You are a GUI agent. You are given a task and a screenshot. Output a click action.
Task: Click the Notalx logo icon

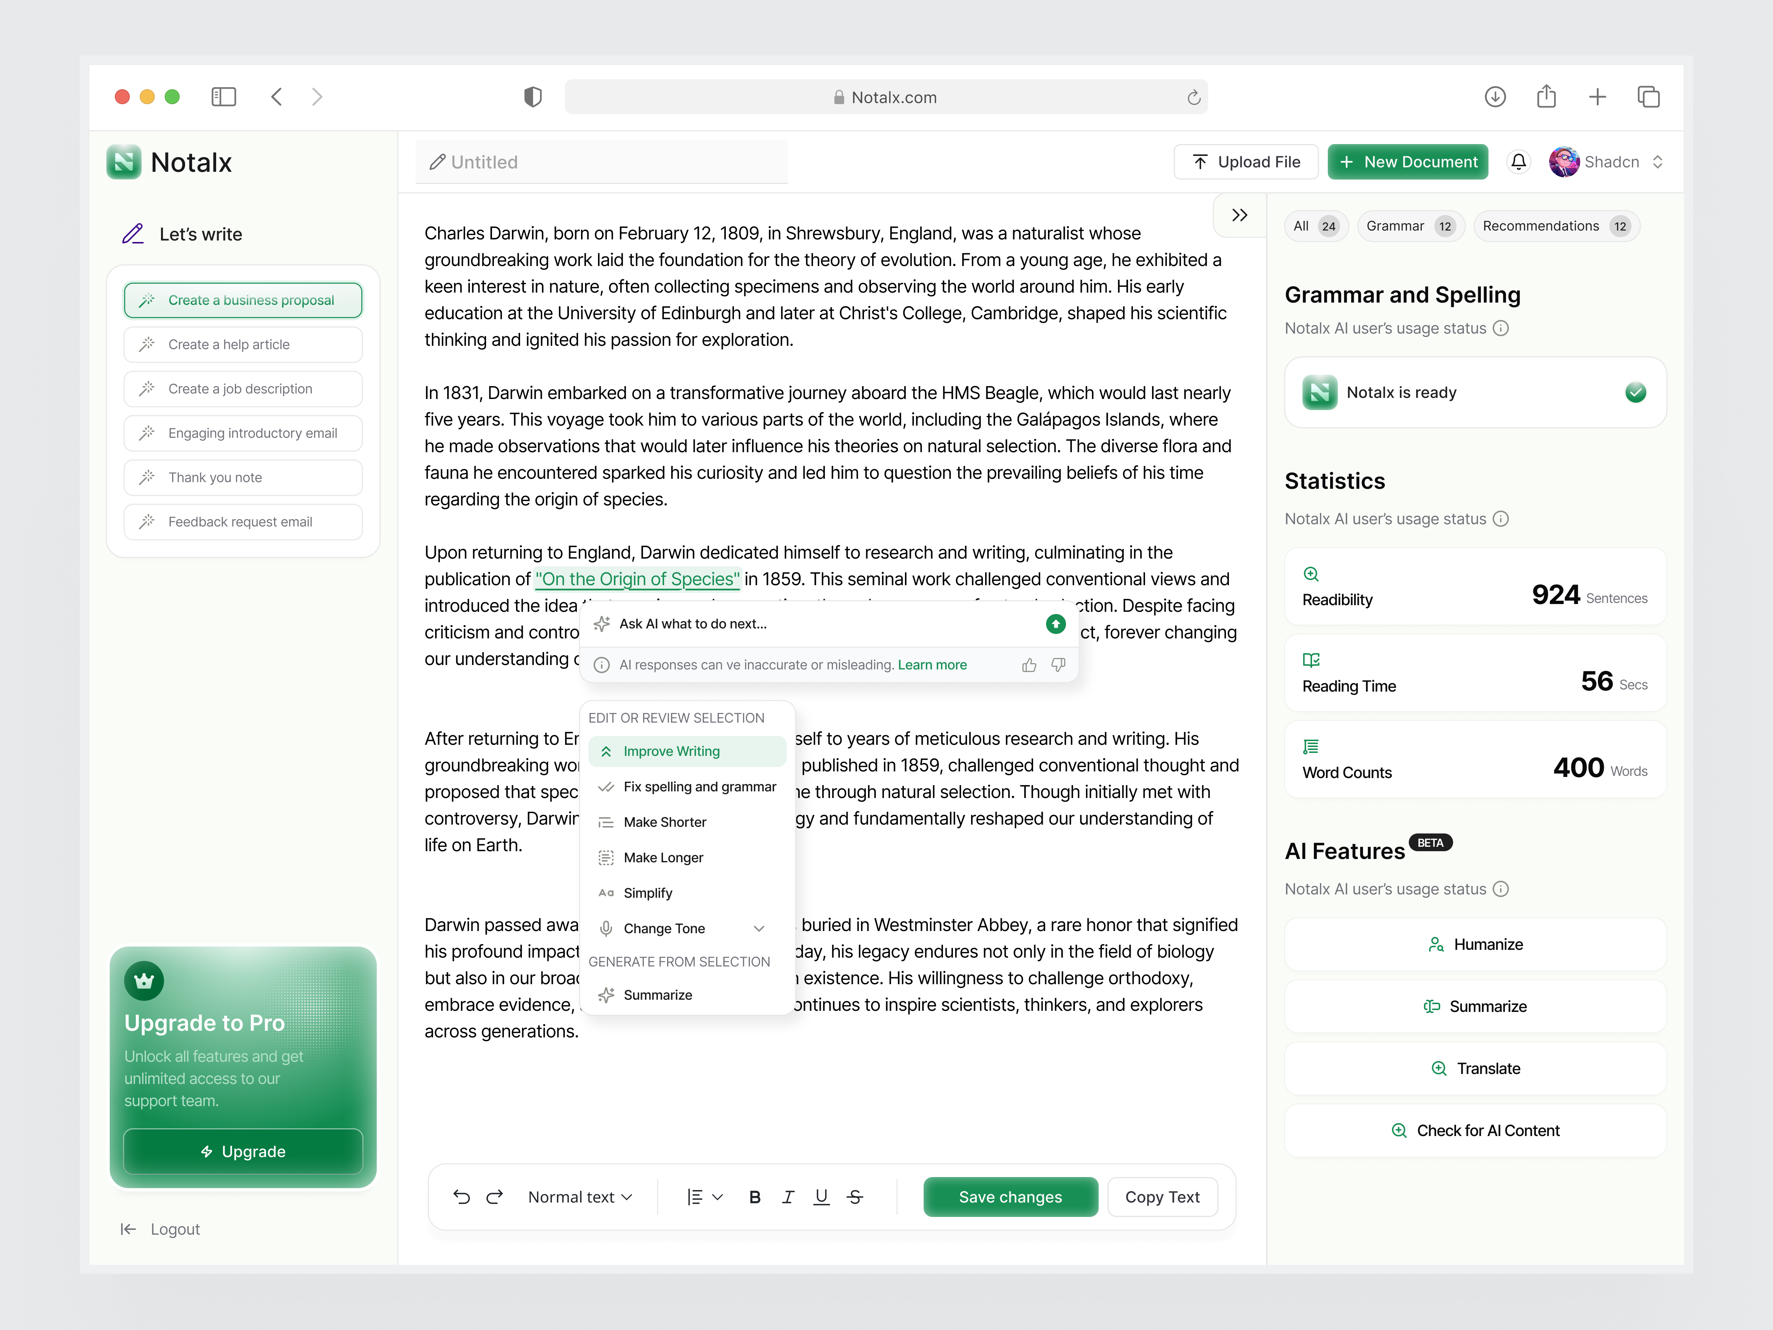click(x=124, y=162)
